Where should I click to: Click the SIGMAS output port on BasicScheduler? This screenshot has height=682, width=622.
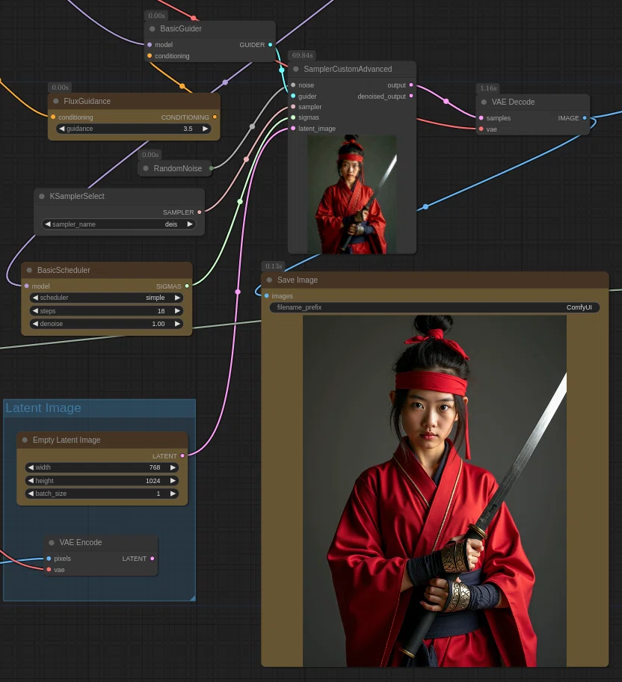pyautogui.click(x=187, y=286)
